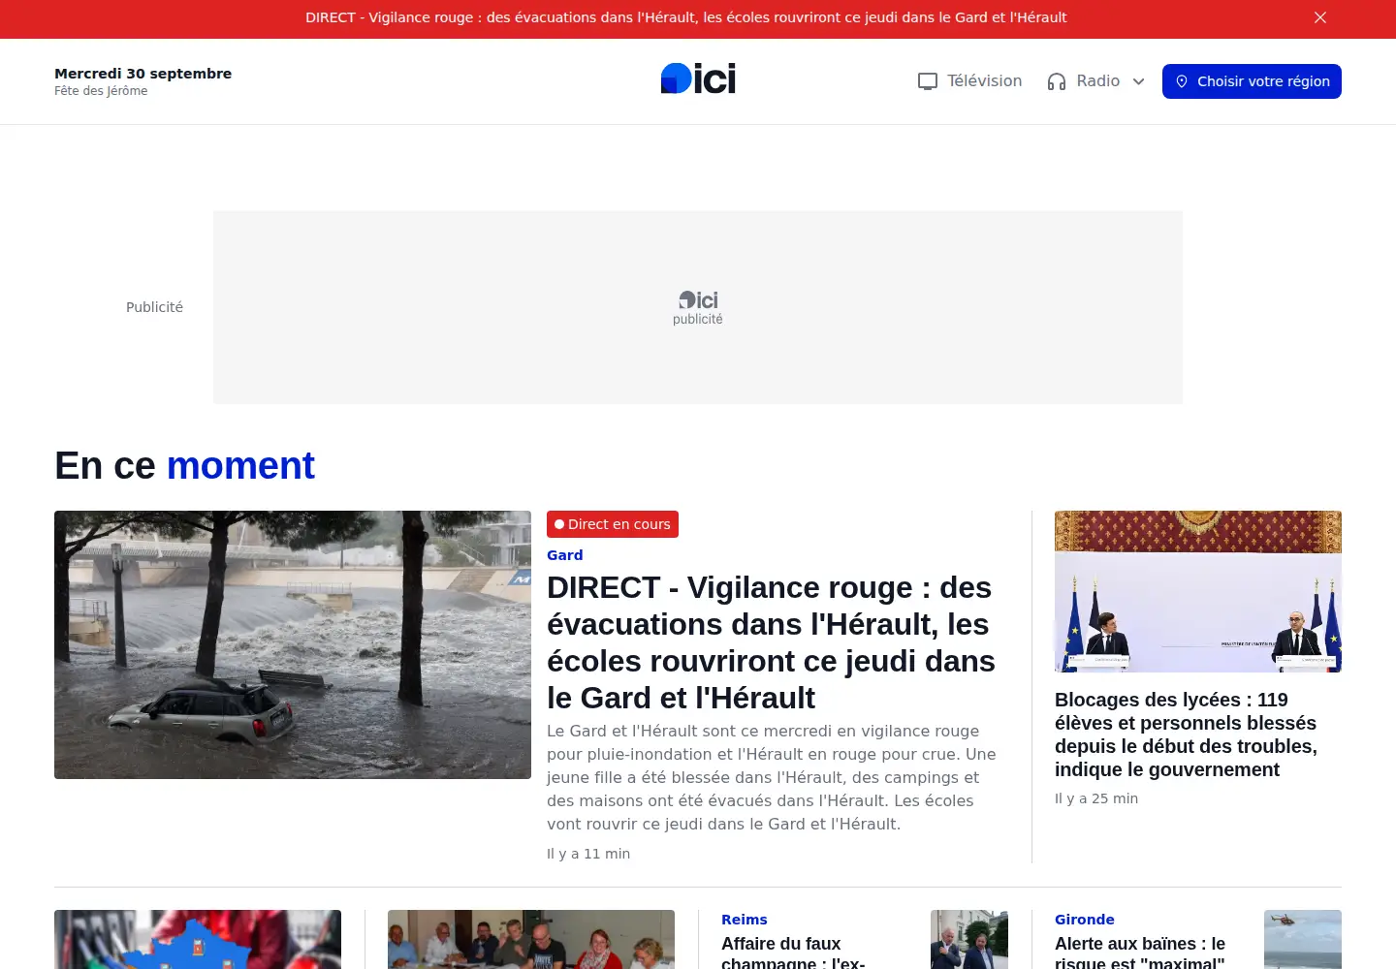The height and width of the screenshot is (969, 1396).
Task: Open the Radio menu label
Action: tap(1097, 81)
